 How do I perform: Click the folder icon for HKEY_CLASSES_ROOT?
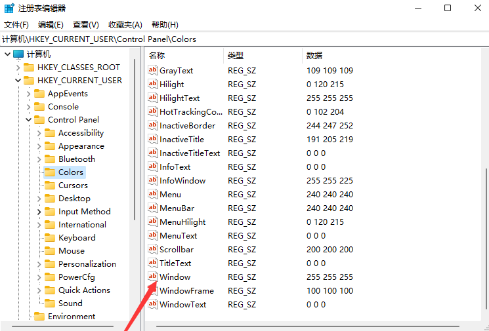point(28,68)
